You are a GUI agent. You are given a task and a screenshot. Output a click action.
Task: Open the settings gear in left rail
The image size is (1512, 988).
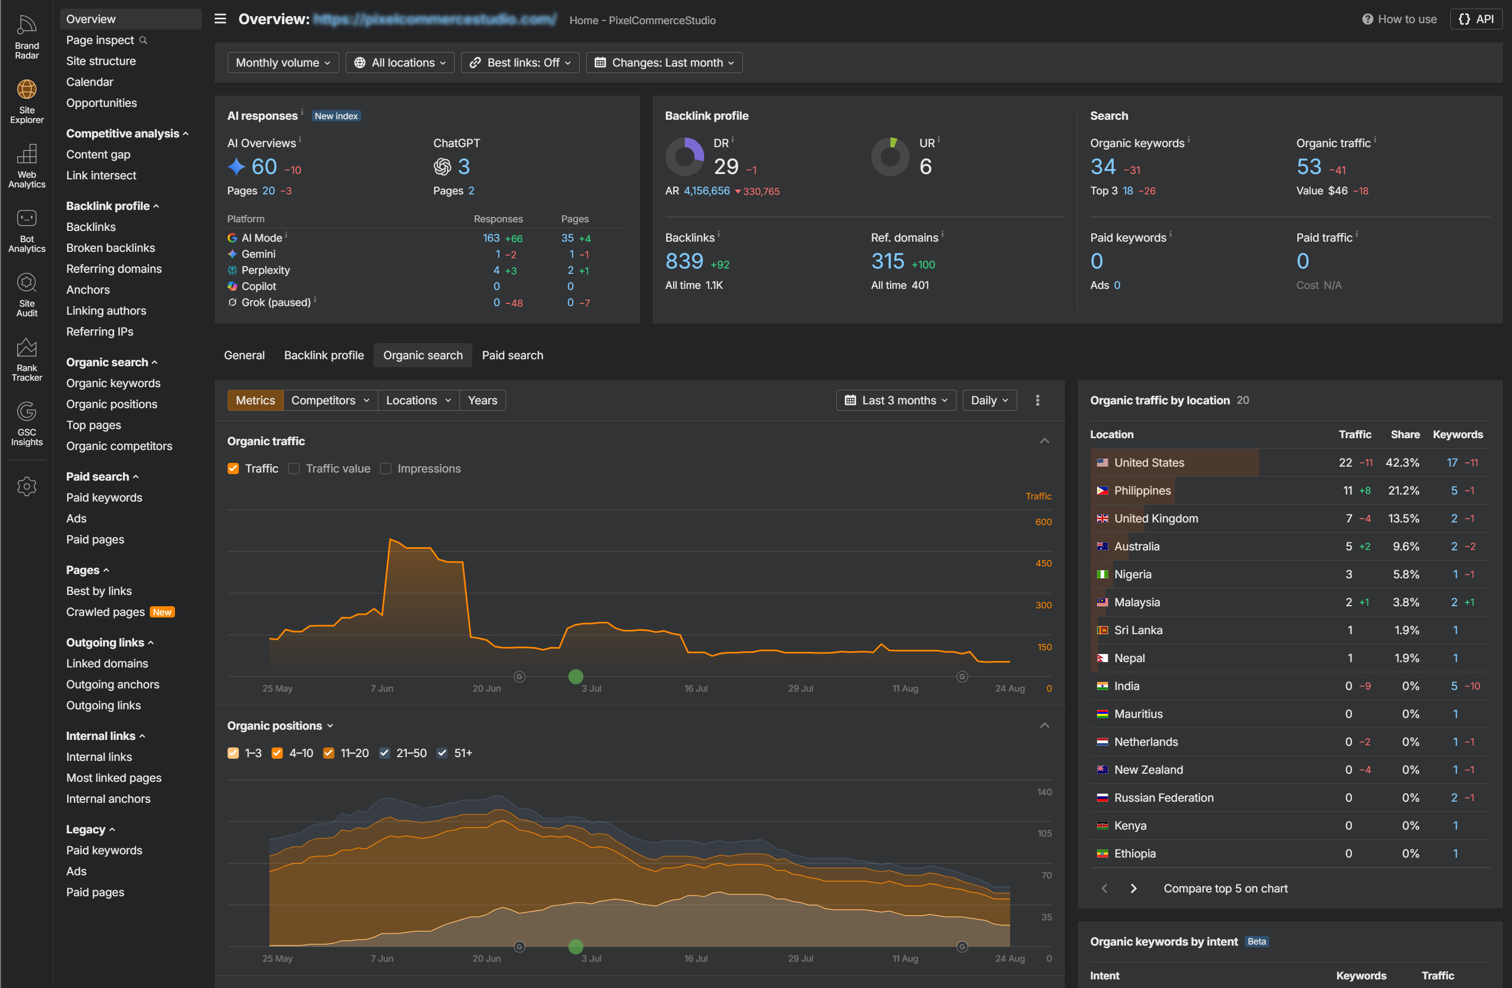pos(27,486)
